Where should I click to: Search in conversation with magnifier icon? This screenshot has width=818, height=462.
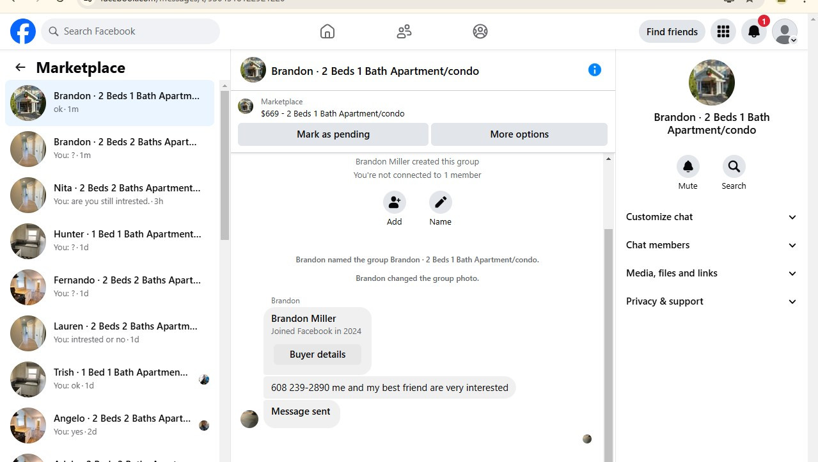tap(734, 166)
